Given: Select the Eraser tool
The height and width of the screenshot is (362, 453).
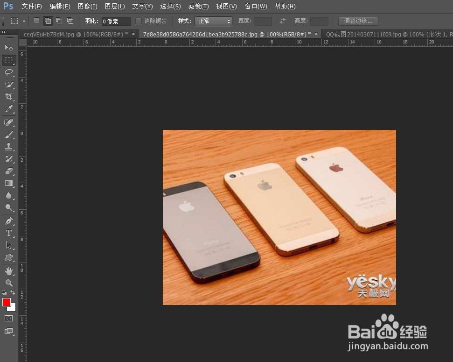Looking at the screenshot, I should pyautogui.click(x=9, y=171).
